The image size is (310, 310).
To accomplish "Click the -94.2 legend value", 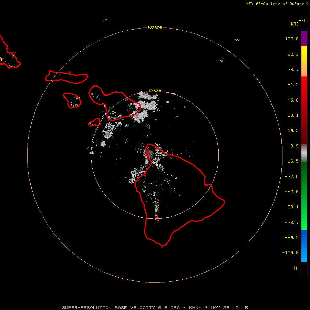I will [x=292, y=237].
